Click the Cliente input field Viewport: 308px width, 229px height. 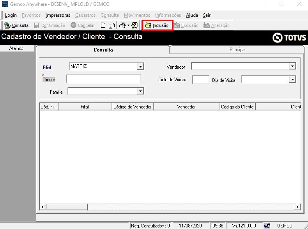tap(104, 79)
